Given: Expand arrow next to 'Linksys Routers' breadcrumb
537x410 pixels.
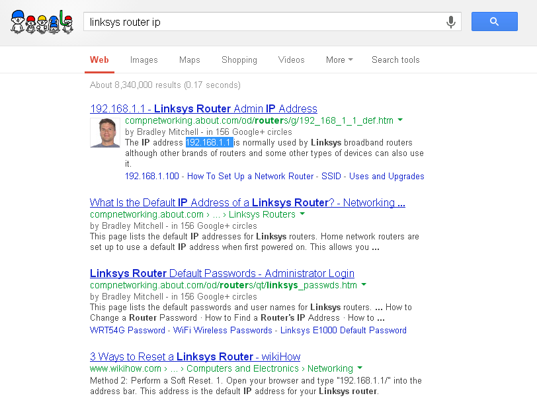Looking at the screenshot, I should [x=302, y=214].
